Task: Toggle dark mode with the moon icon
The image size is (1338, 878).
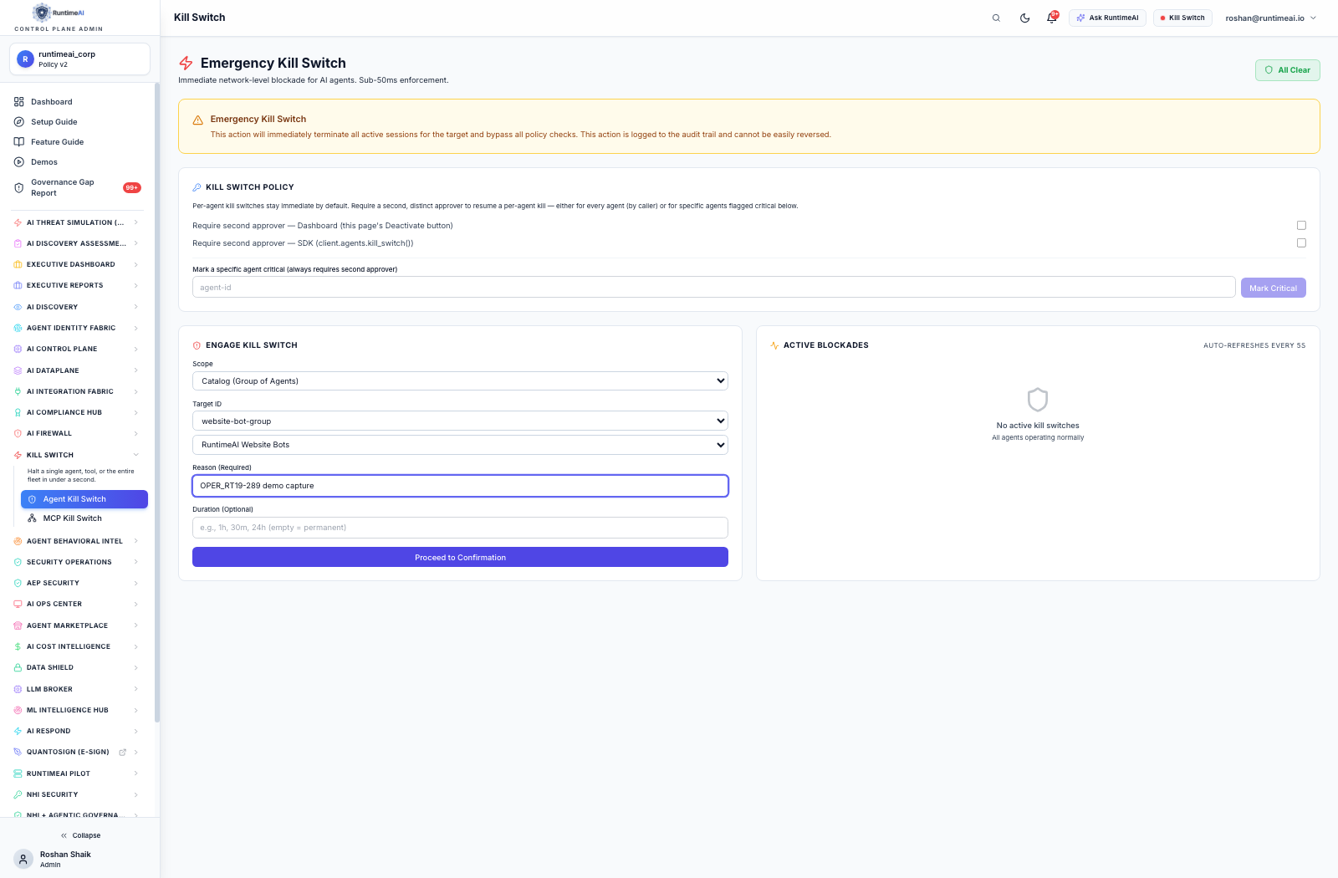Action: 1024,18
